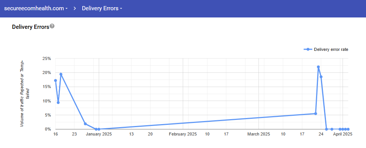The height and width of the screenshot is (148, 366).
Task: Click the '0%' y-axis label
Action: [x=48, y=129]
